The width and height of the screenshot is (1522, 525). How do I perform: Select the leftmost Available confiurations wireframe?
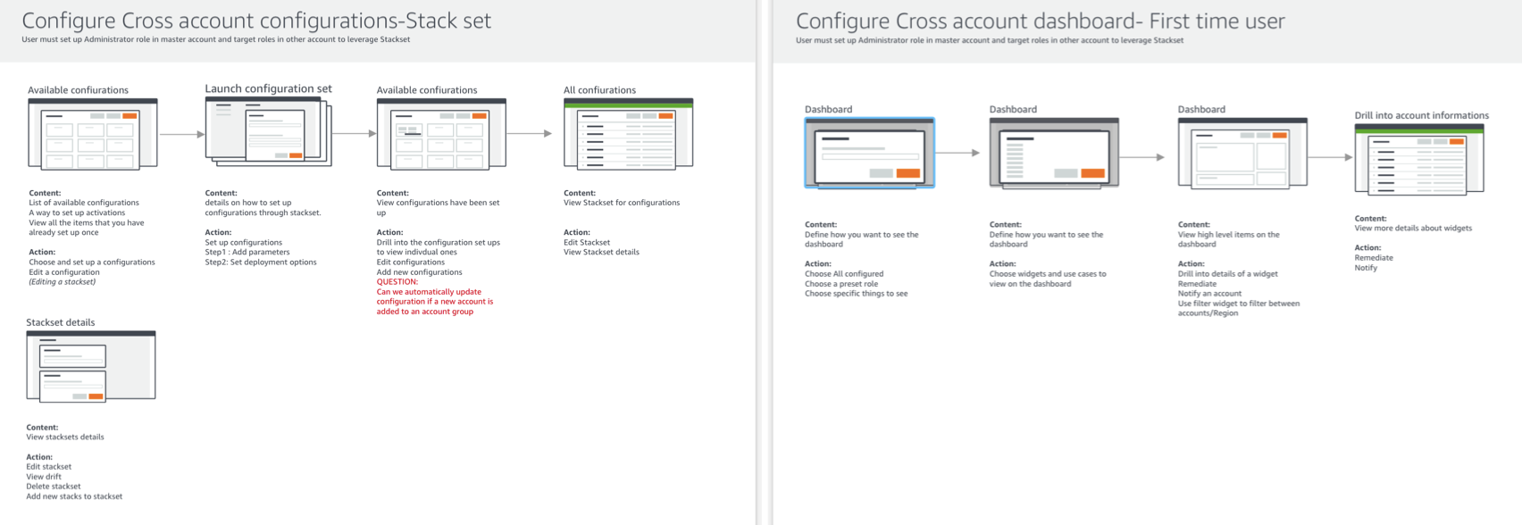point(93,134)
